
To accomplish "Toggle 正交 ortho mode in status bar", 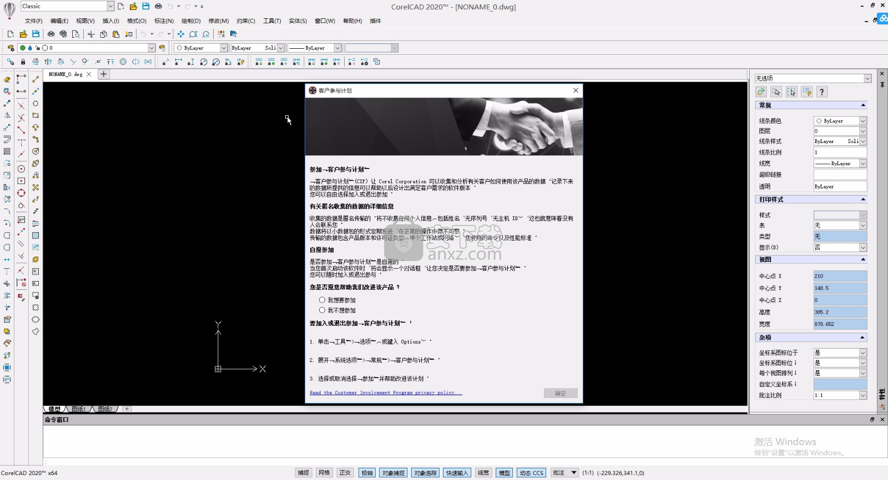I will point(345,473).
